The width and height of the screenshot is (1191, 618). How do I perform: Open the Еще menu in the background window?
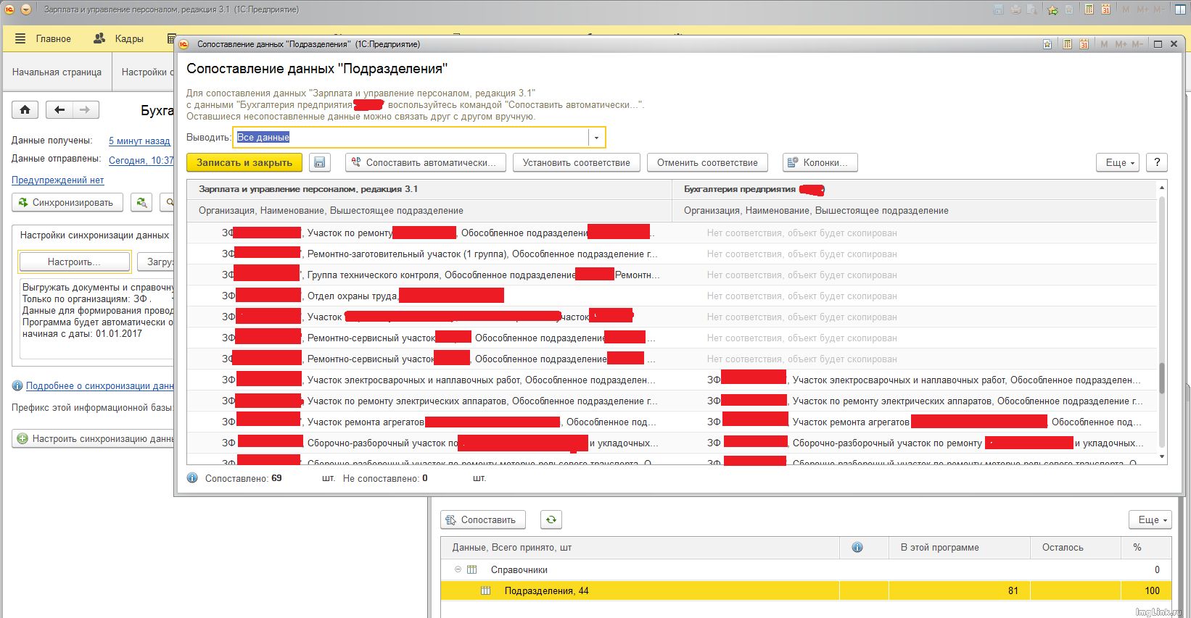pos(1152,519)
